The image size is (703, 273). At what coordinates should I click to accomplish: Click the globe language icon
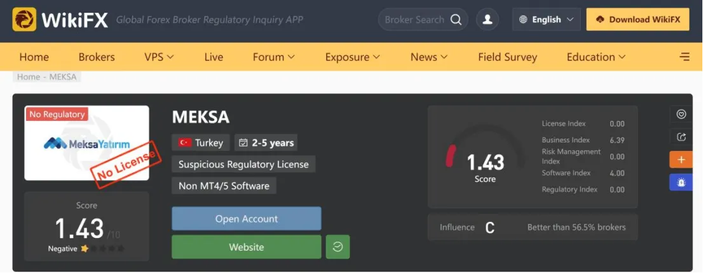[523, 20]
